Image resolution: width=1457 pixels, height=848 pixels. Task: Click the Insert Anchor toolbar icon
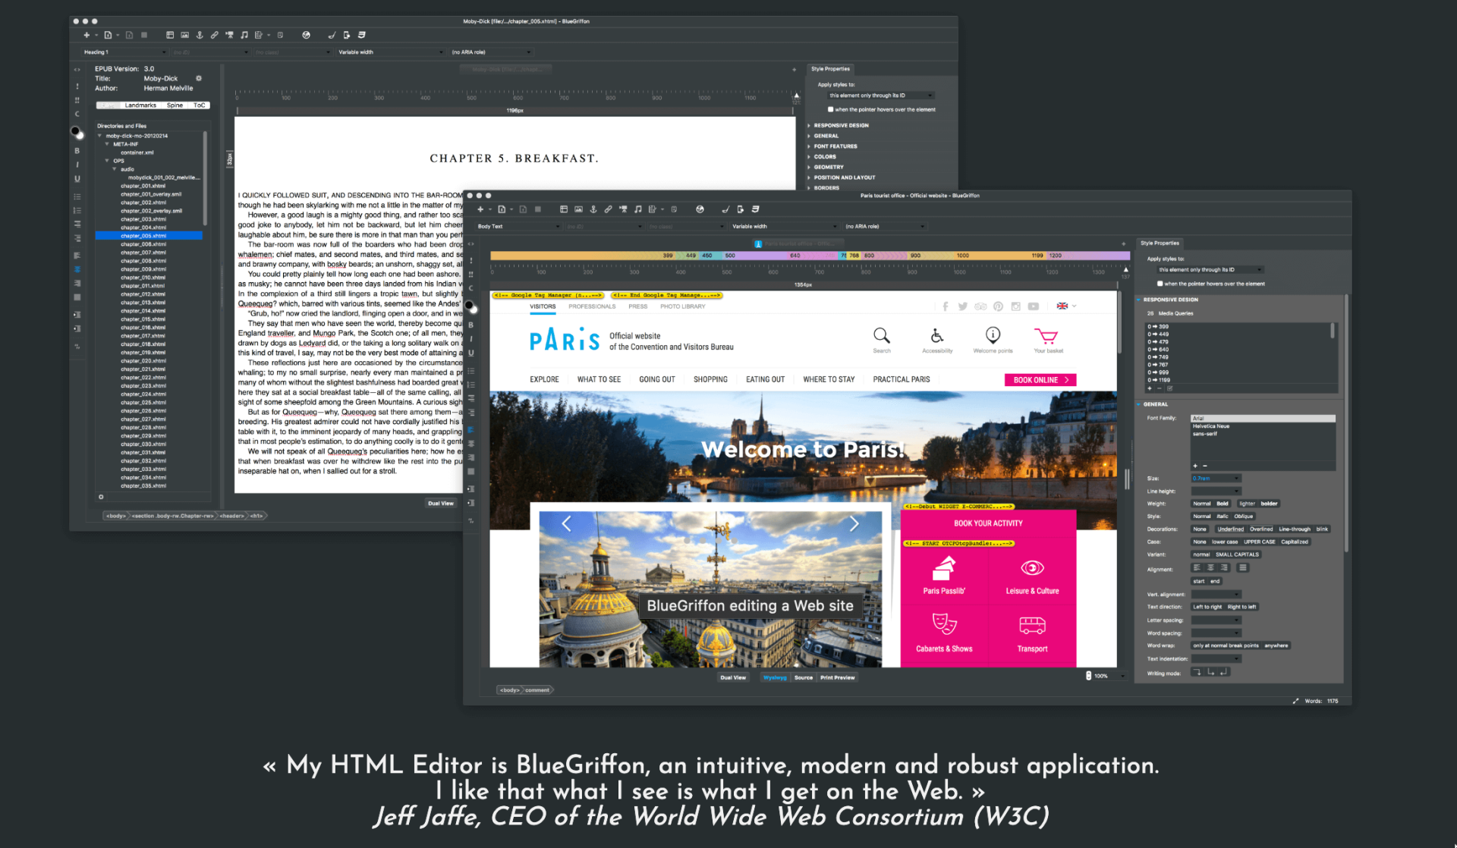pyautogui.click(x=593, y=209)
